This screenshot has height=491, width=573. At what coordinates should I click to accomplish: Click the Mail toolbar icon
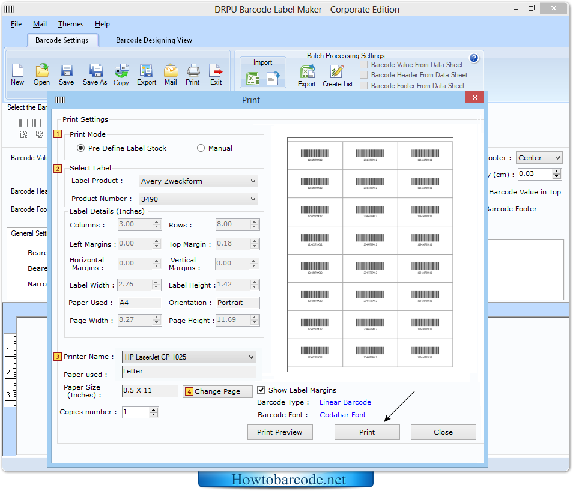point(171,70)
